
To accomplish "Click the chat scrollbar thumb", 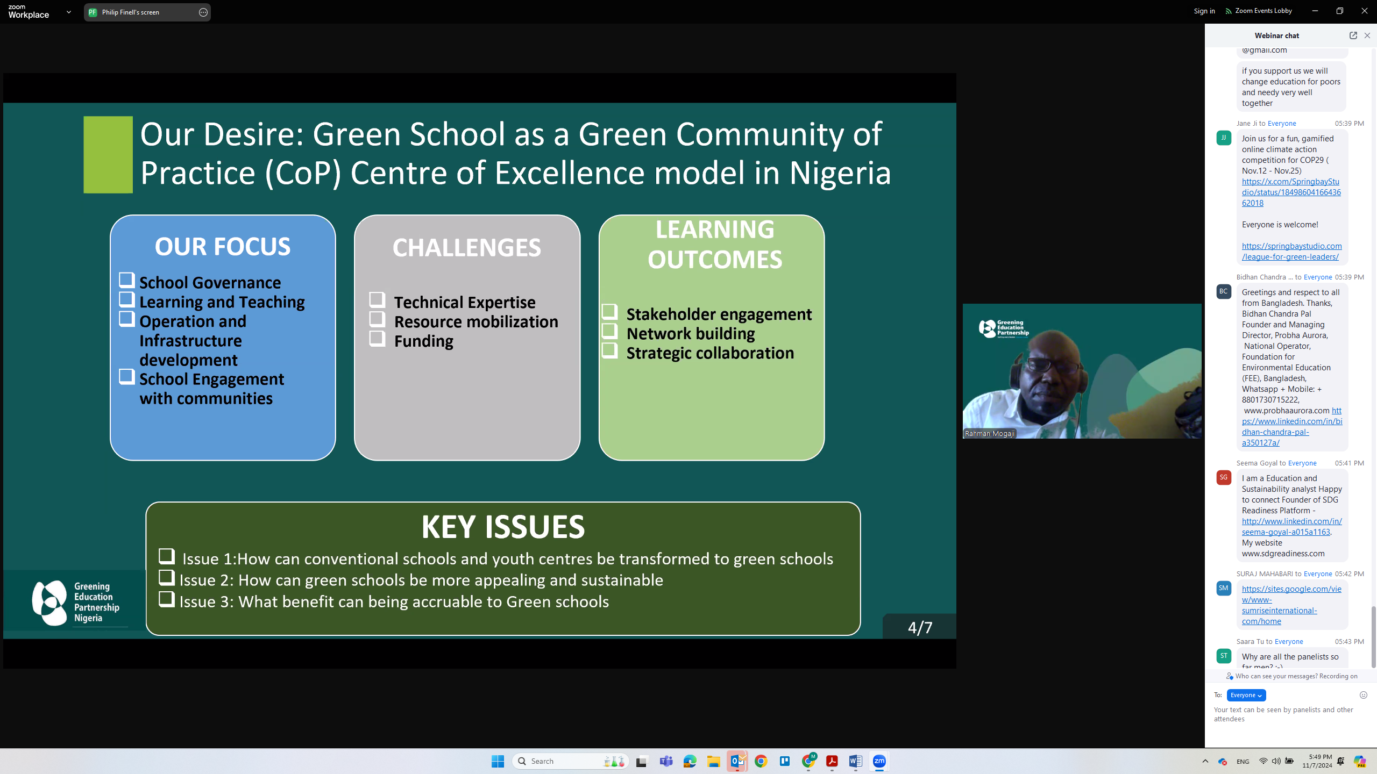I will (1373, 637).
